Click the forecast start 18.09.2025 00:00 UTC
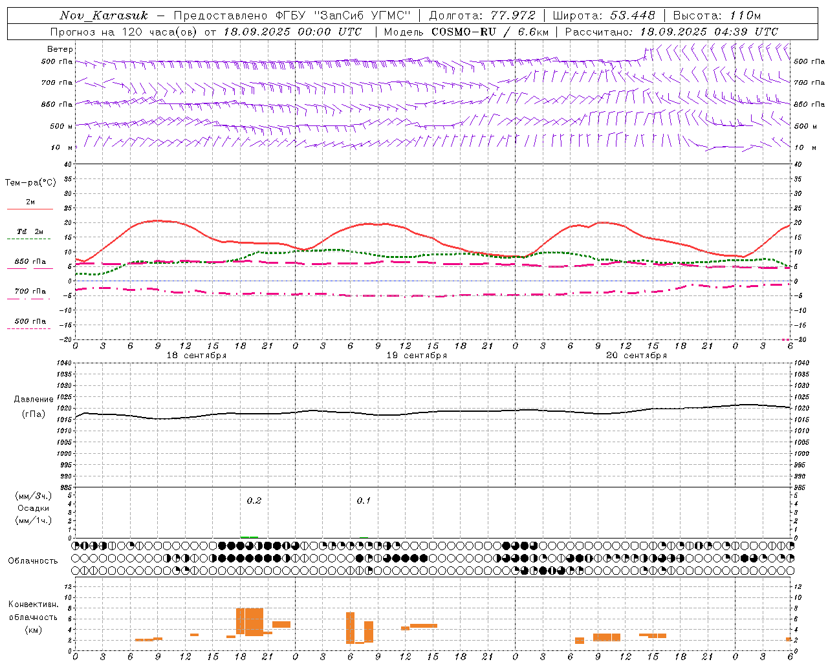Screen dimensions: 828x662 click(292, 32)
